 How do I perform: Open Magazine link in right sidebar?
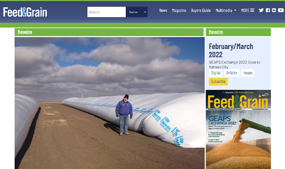[216, 32]
